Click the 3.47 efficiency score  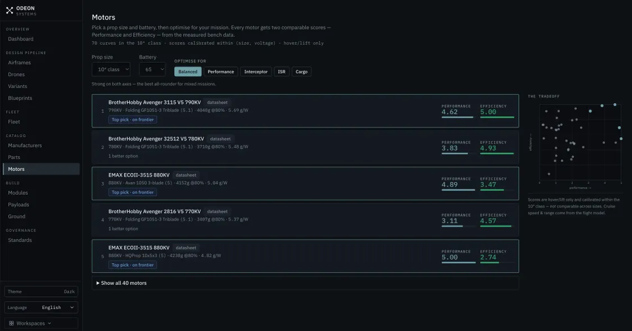point(488,185)
